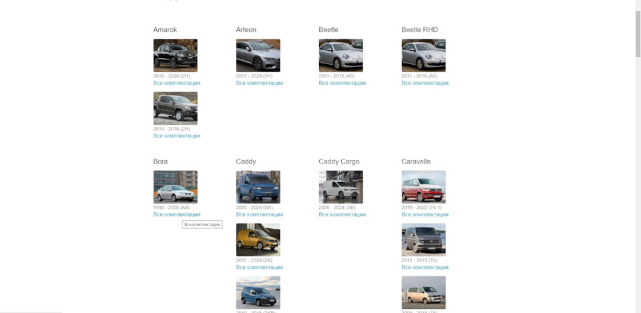Click the "Caravelle" model heading

pos(416,162)
